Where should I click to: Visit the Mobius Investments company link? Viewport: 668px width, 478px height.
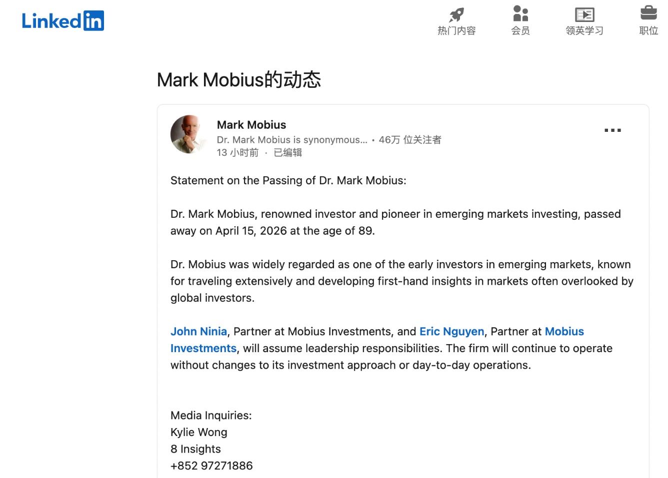[564, 332]
